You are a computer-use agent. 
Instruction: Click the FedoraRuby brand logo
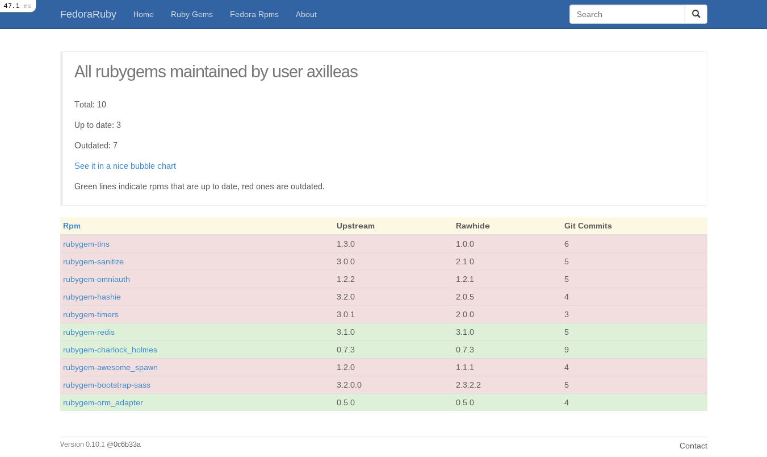88,14
